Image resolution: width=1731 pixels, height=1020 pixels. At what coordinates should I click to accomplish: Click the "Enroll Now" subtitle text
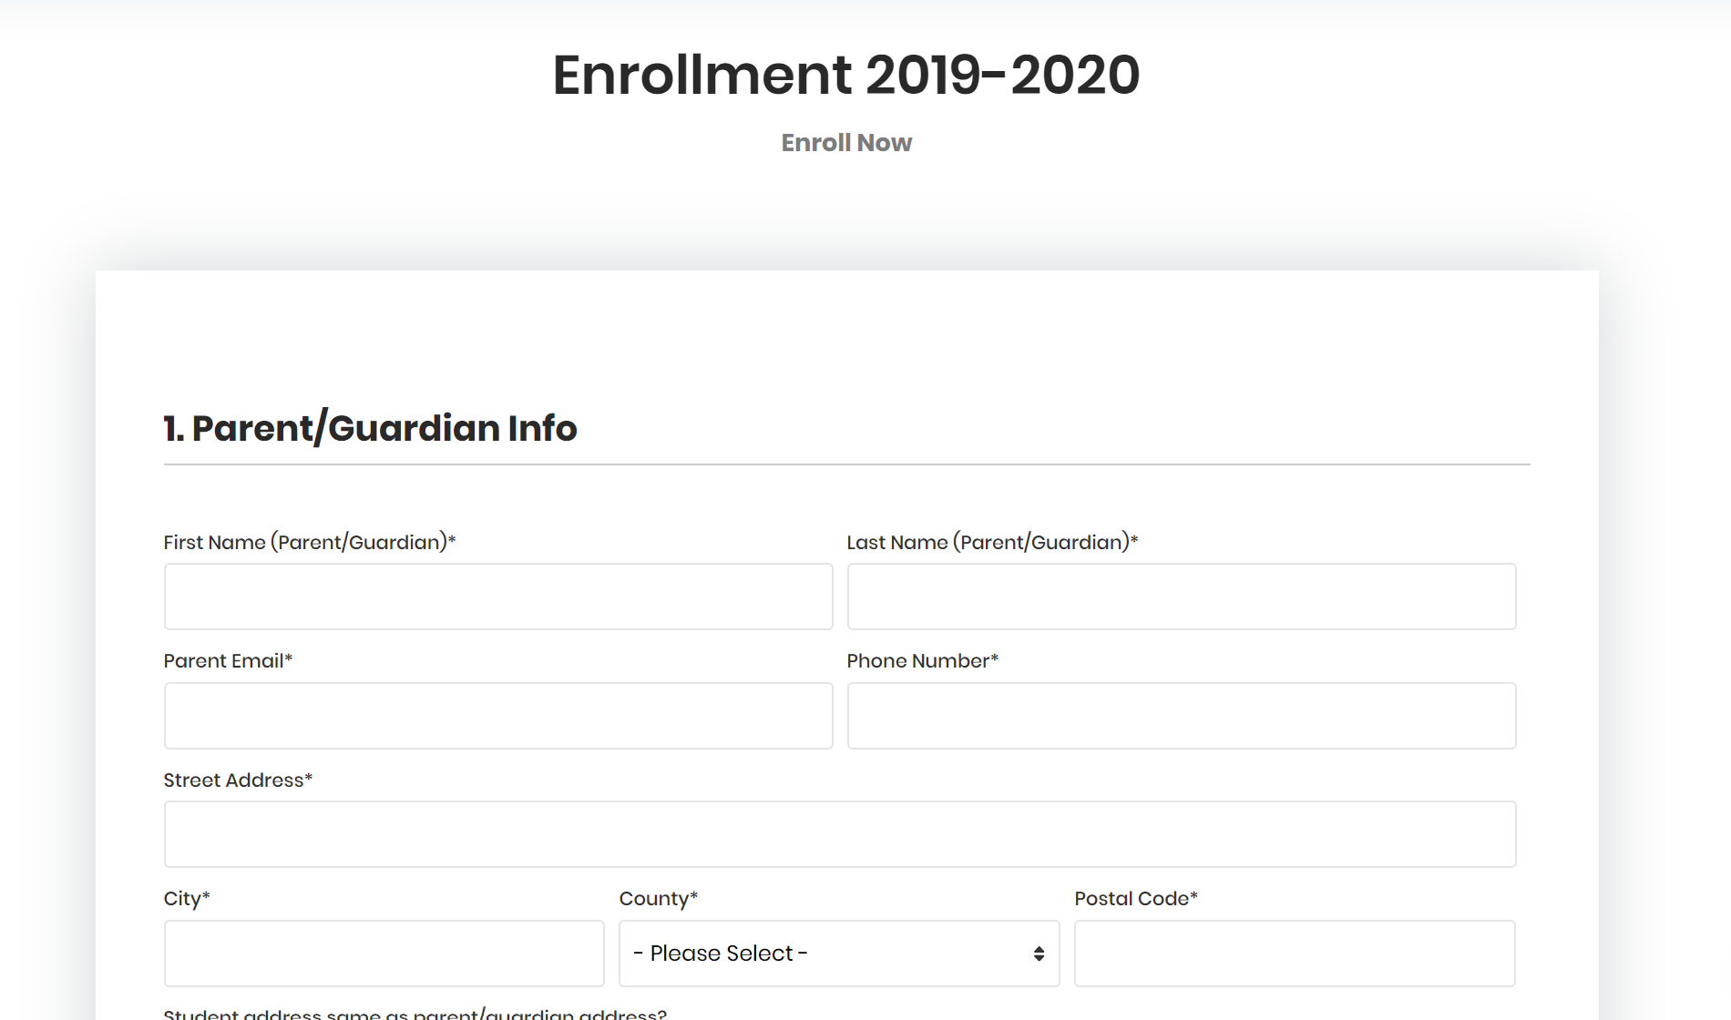[846, 143]
